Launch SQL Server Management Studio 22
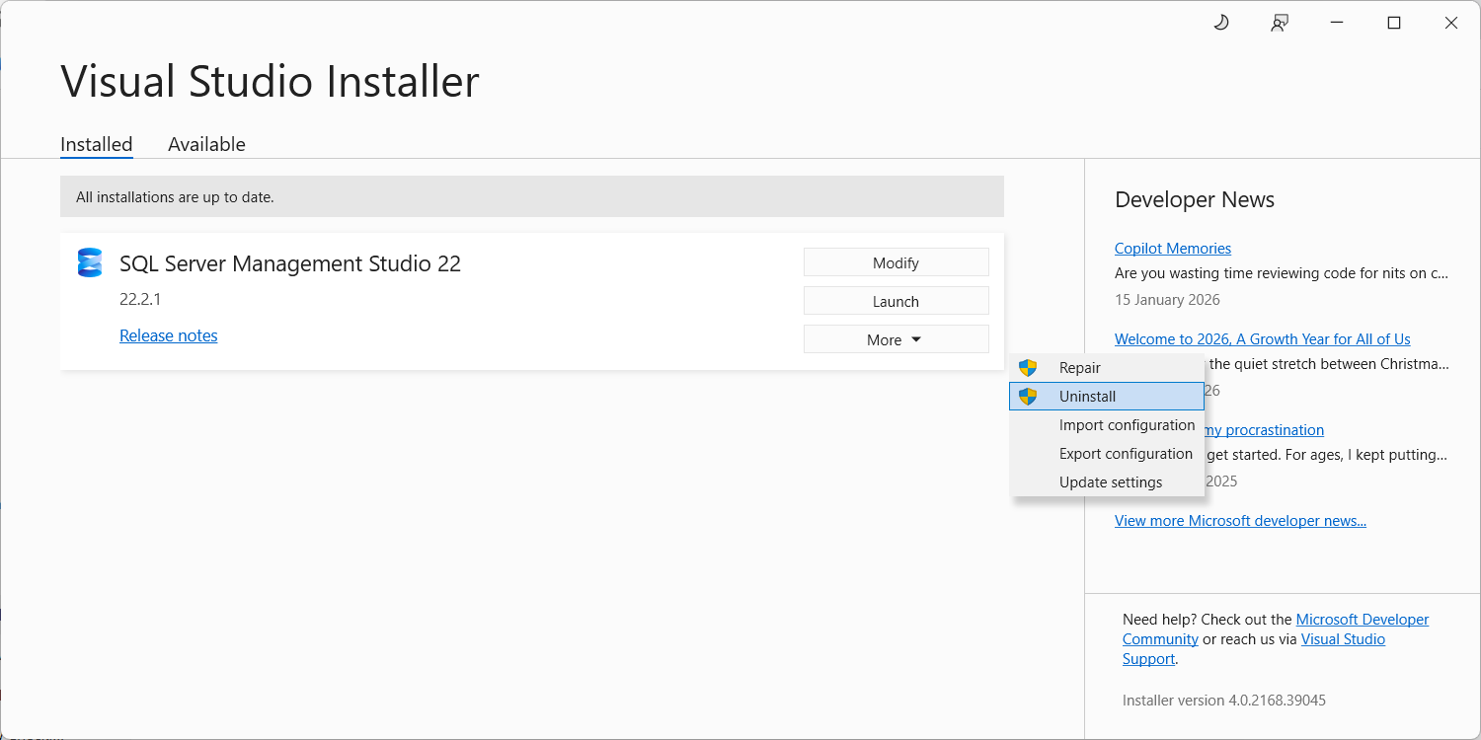The width and height of the screenshot is (1481, 740). click(x=896, y=301)
